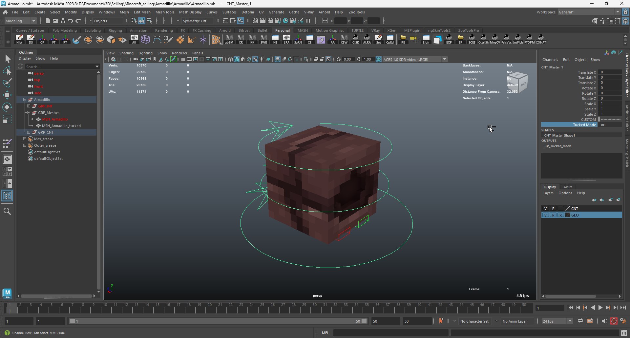Image resolution: width=630 pixels, height=338 pixels.
Task: Toggle the R reference state of GEO layer
Action: point(561,215)
